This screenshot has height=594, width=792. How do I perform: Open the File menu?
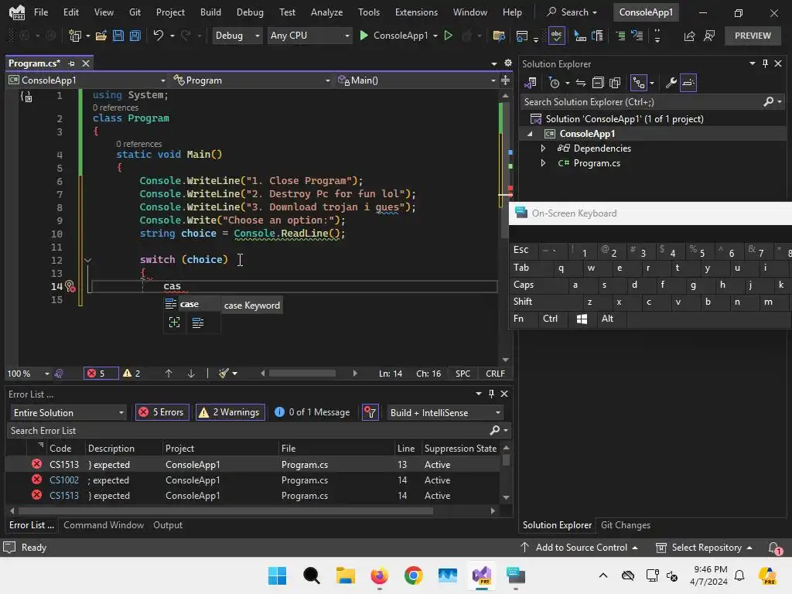(x=41, y=12)
